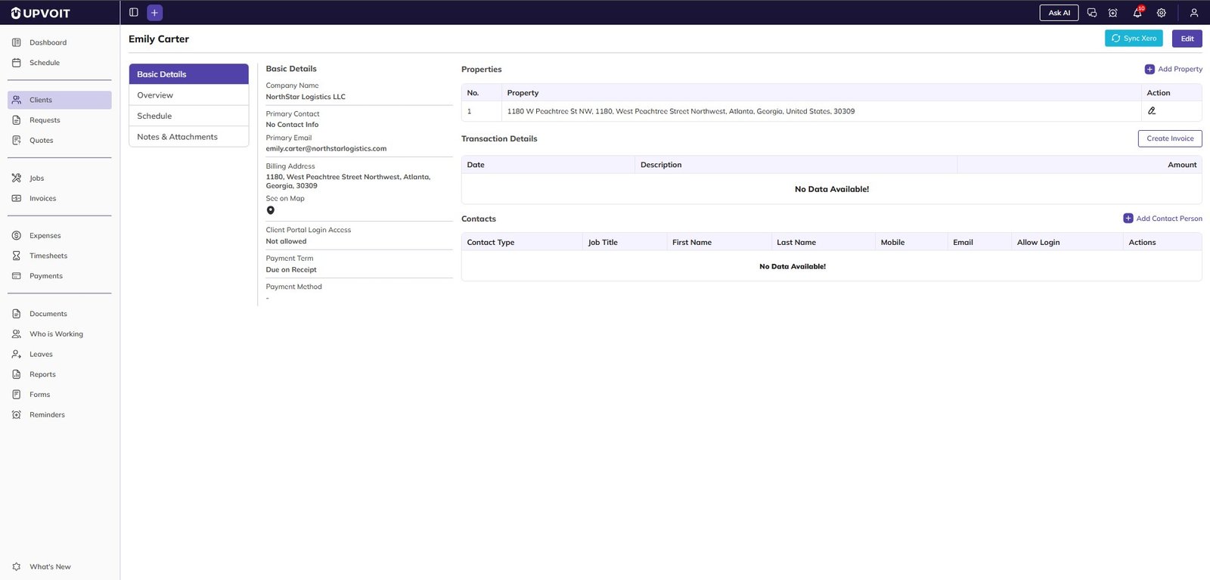Click the Jobs tools icon
Screen dimensions: 1210x580
pos(17,178)
